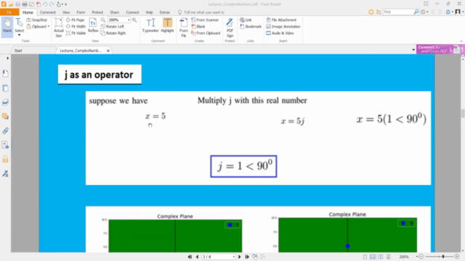The image size is (465, 261).
Task: Go to the first page
Action: click(190, 257)
